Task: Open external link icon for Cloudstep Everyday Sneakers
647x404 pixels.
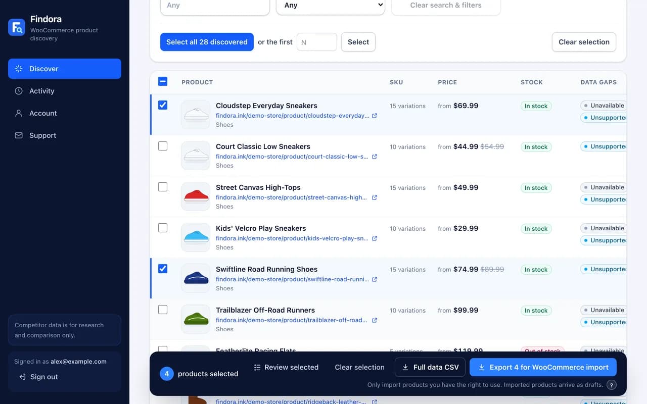Action: (x=375, y=116)
